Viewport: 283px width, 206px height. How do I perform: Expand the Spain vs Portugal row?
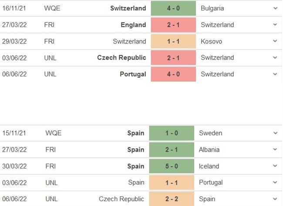[275, 183]
